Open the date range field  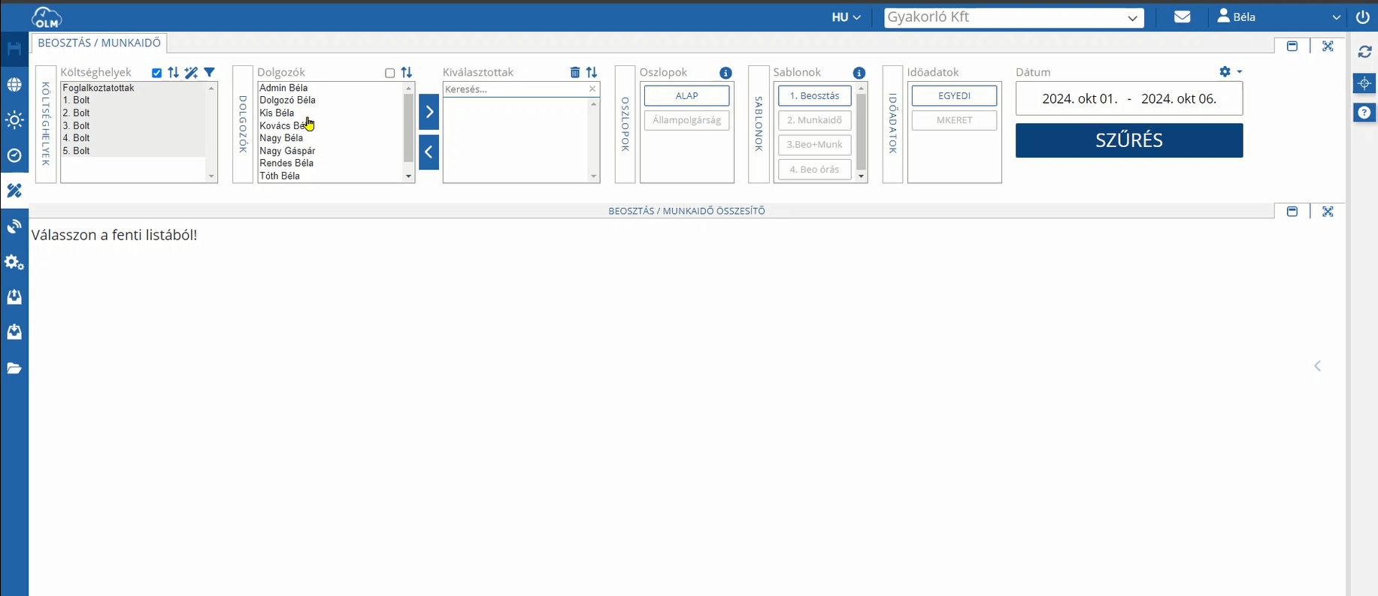point(1129,98)
